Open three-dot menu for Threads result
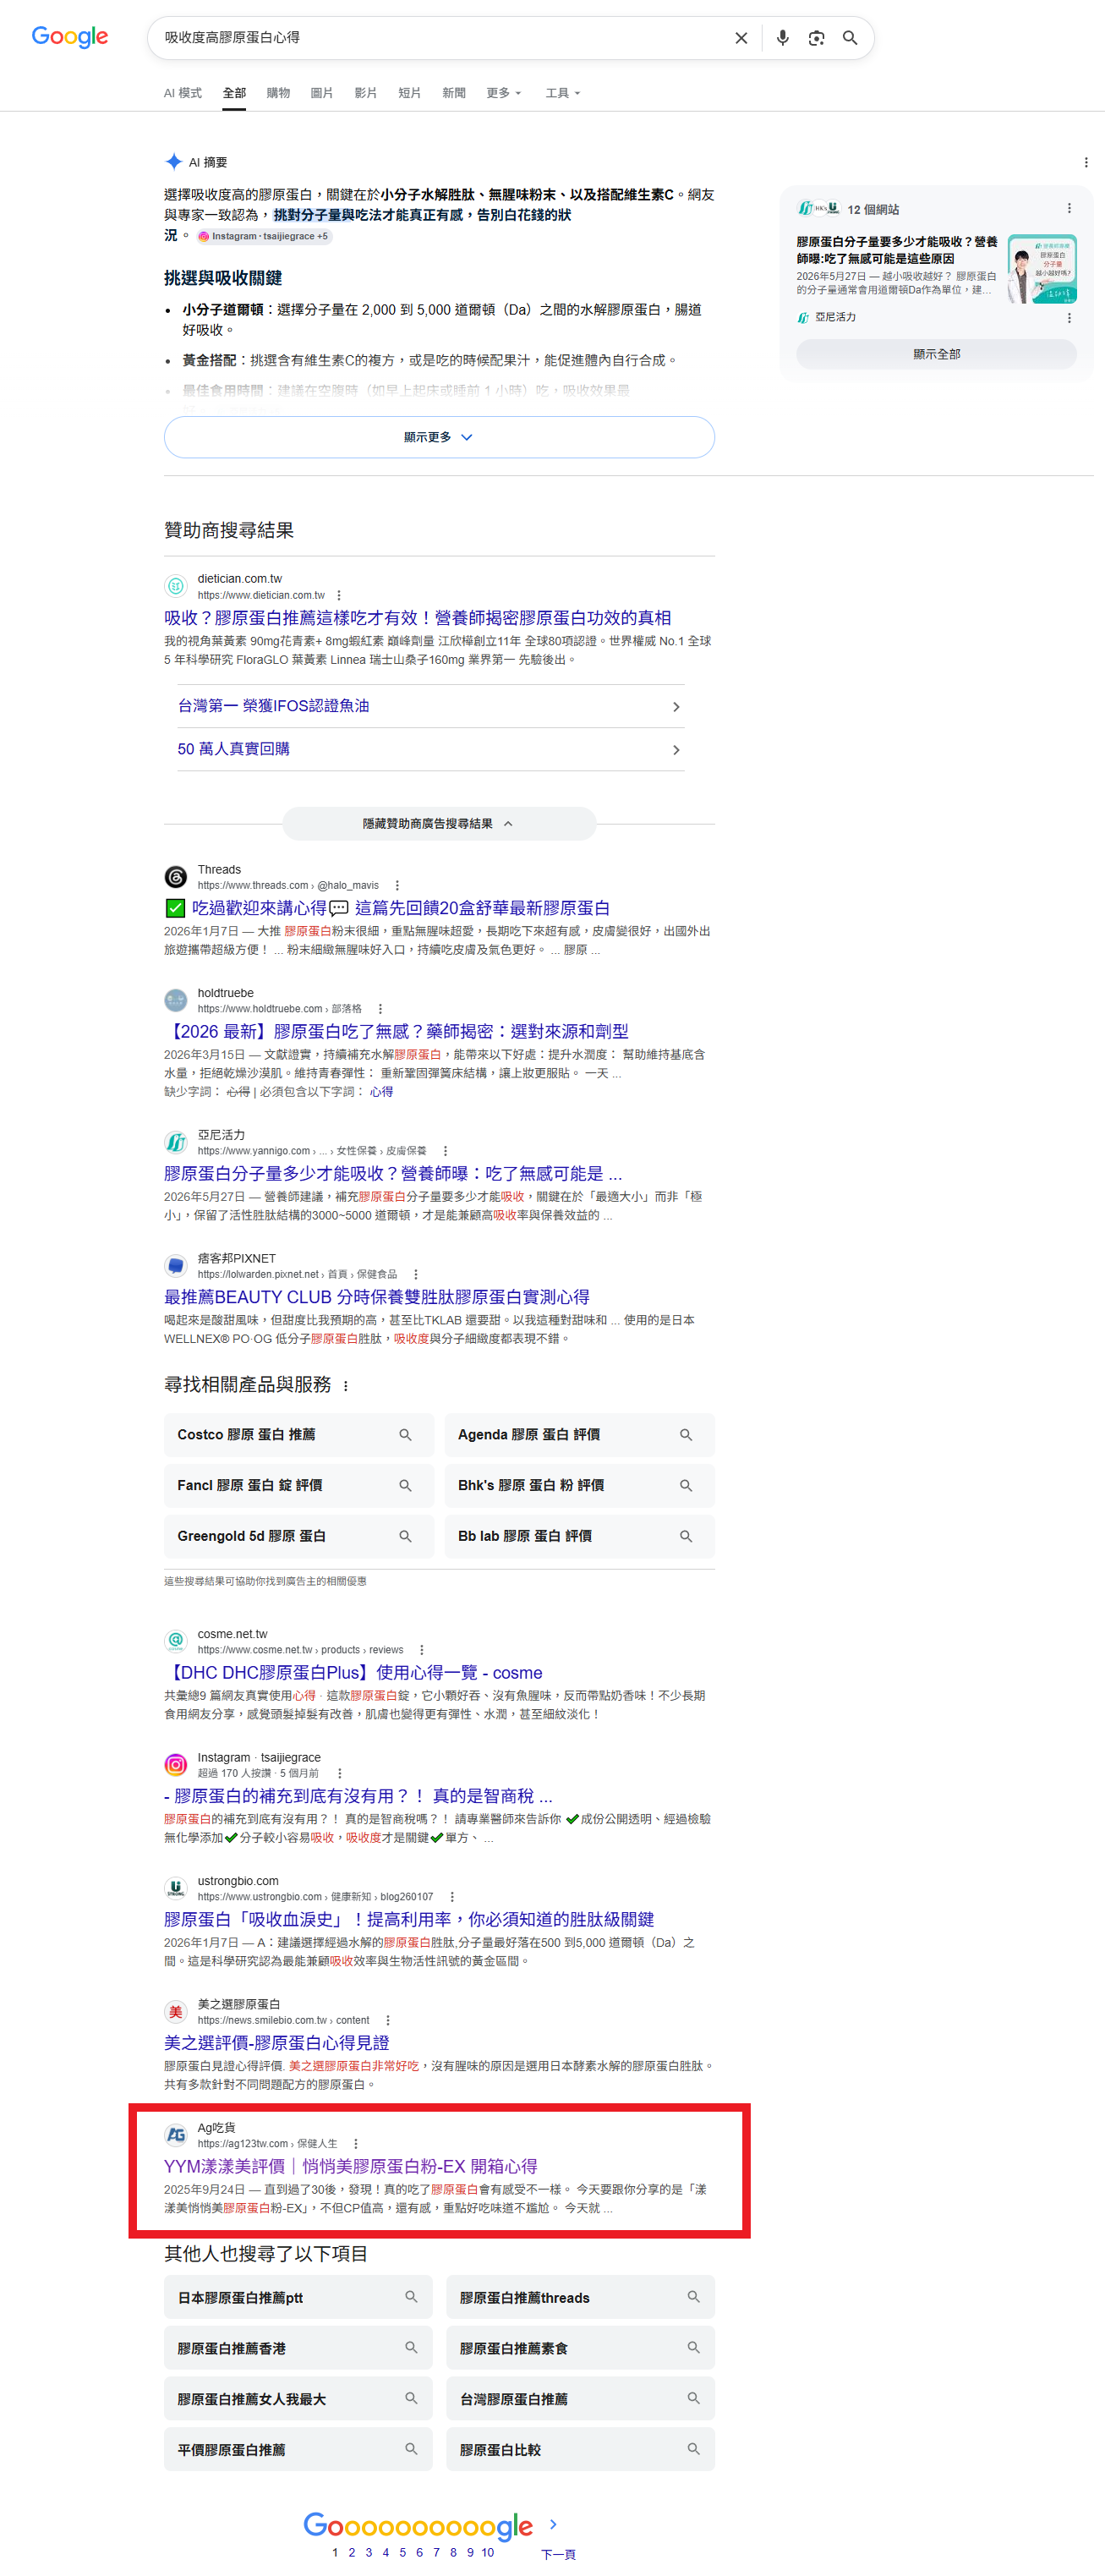 397,885
